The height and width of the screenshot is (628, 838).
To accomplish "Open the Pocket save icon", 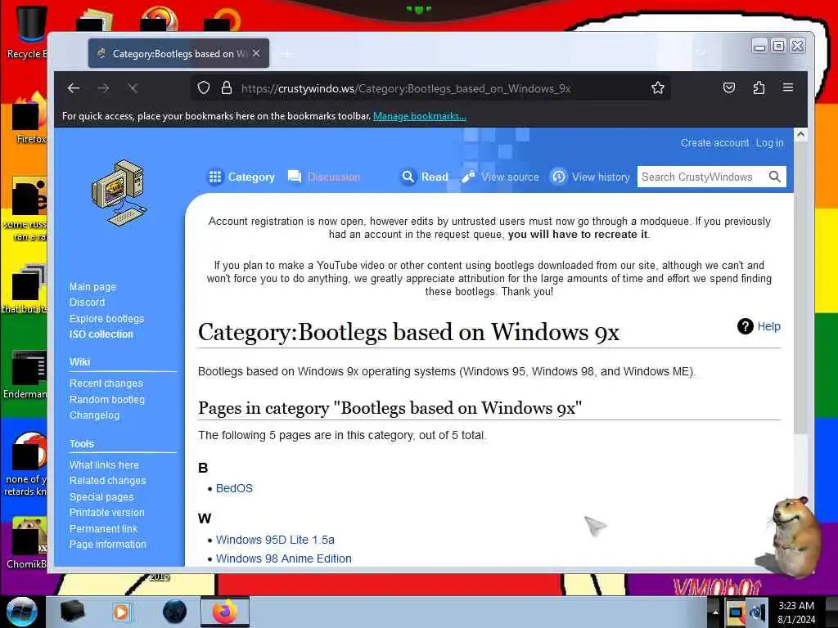I will [x=729, y=87].
